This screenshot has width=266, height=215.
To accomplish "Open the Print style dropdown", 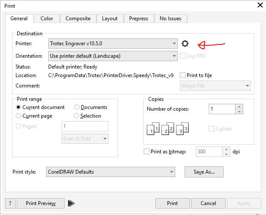I will 172,172.
